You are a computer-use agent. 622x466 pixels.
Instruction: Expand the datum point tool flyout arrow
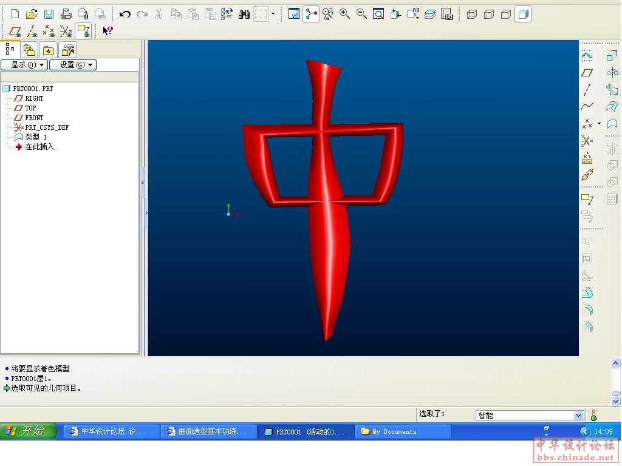tap(600, 124)
